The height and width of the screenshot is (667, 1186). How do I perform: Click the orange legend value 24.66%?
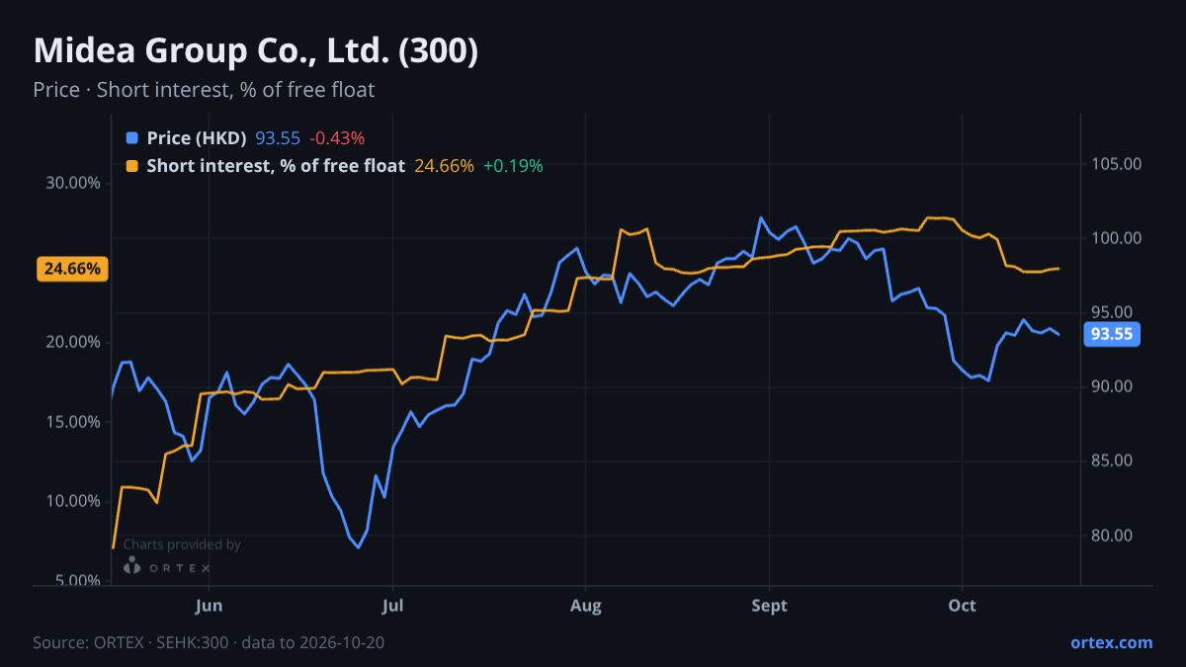(444, 166)
